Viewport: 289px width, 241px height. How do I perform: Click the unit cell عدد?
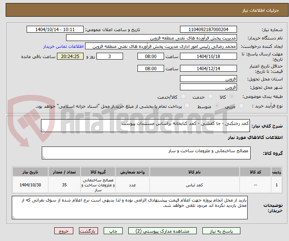[x=132, y=185]
